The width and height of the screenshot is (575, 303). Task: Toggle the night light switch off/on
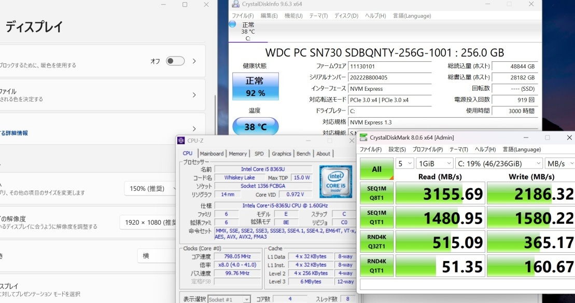(x=175, y=61)
